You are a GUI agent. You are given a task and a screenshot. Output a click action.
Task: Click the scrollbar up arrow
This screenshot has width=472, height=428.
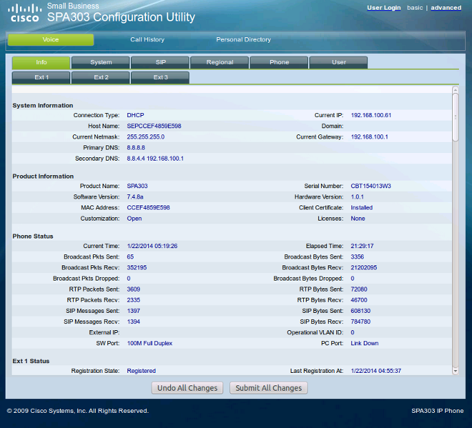(455, 90)
